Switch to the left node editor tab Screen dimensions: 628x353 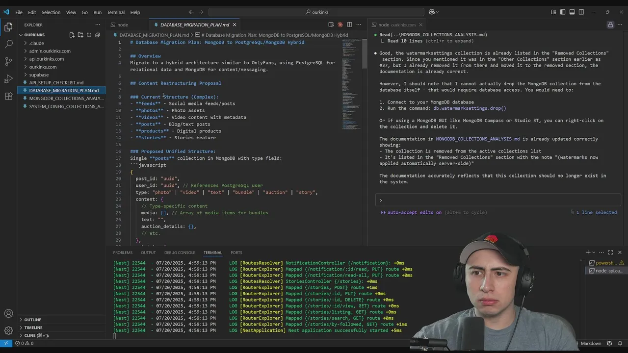tap(127, 25)
